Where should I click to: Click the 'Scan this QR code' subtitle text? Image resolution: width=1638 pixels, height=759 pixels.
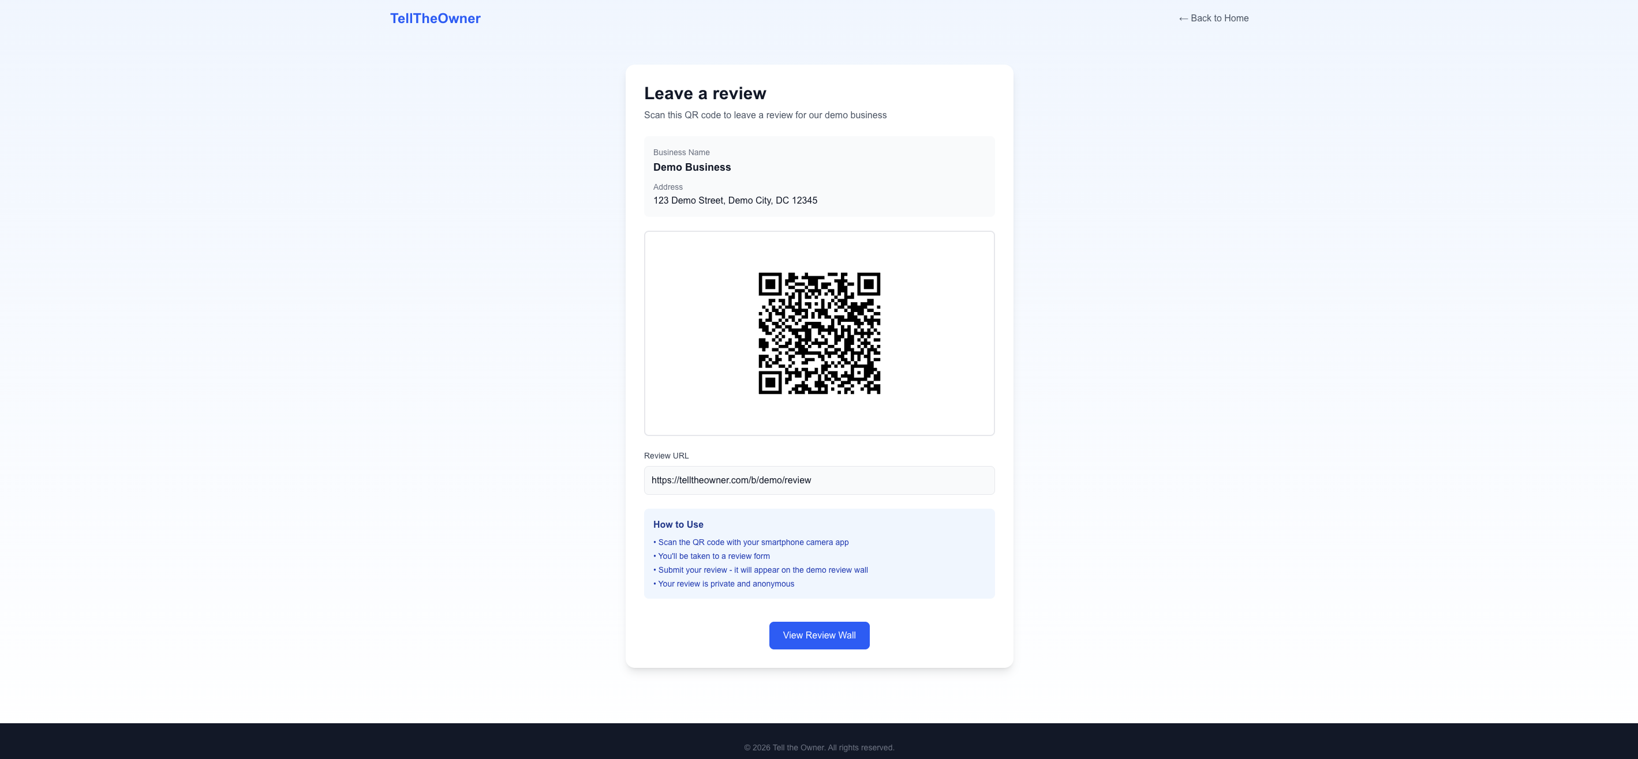pos(765,115)
